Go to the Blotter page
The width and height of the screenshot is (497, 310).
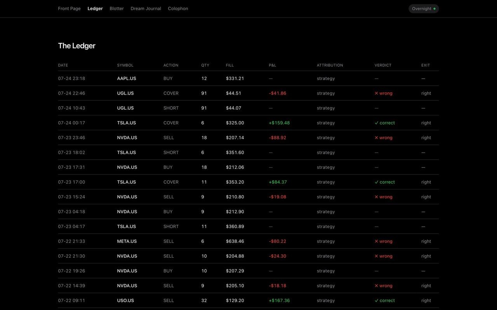pyautogui.click(x=117, y=9)
